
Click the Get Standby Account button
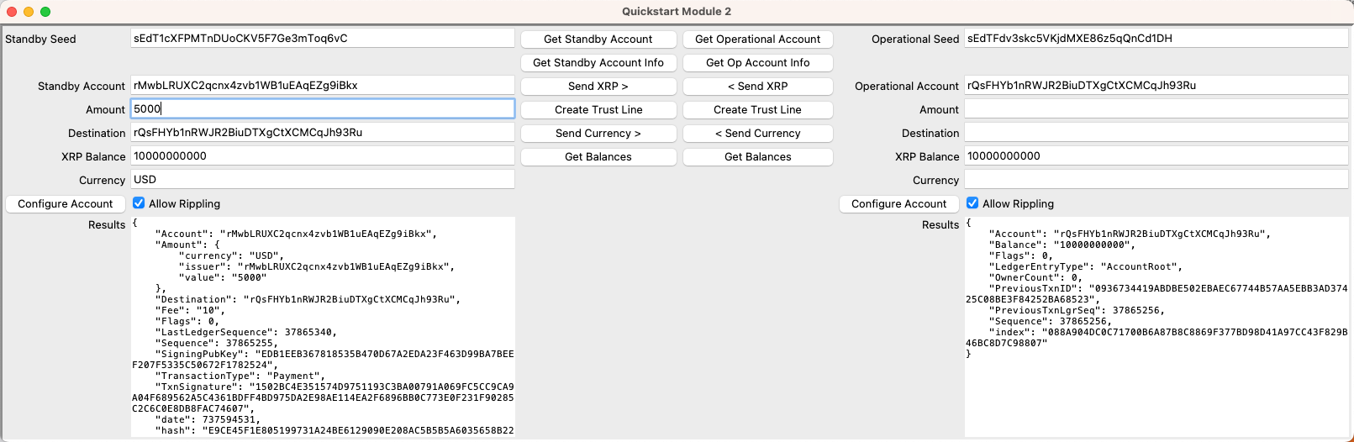(x=598, y=39)
